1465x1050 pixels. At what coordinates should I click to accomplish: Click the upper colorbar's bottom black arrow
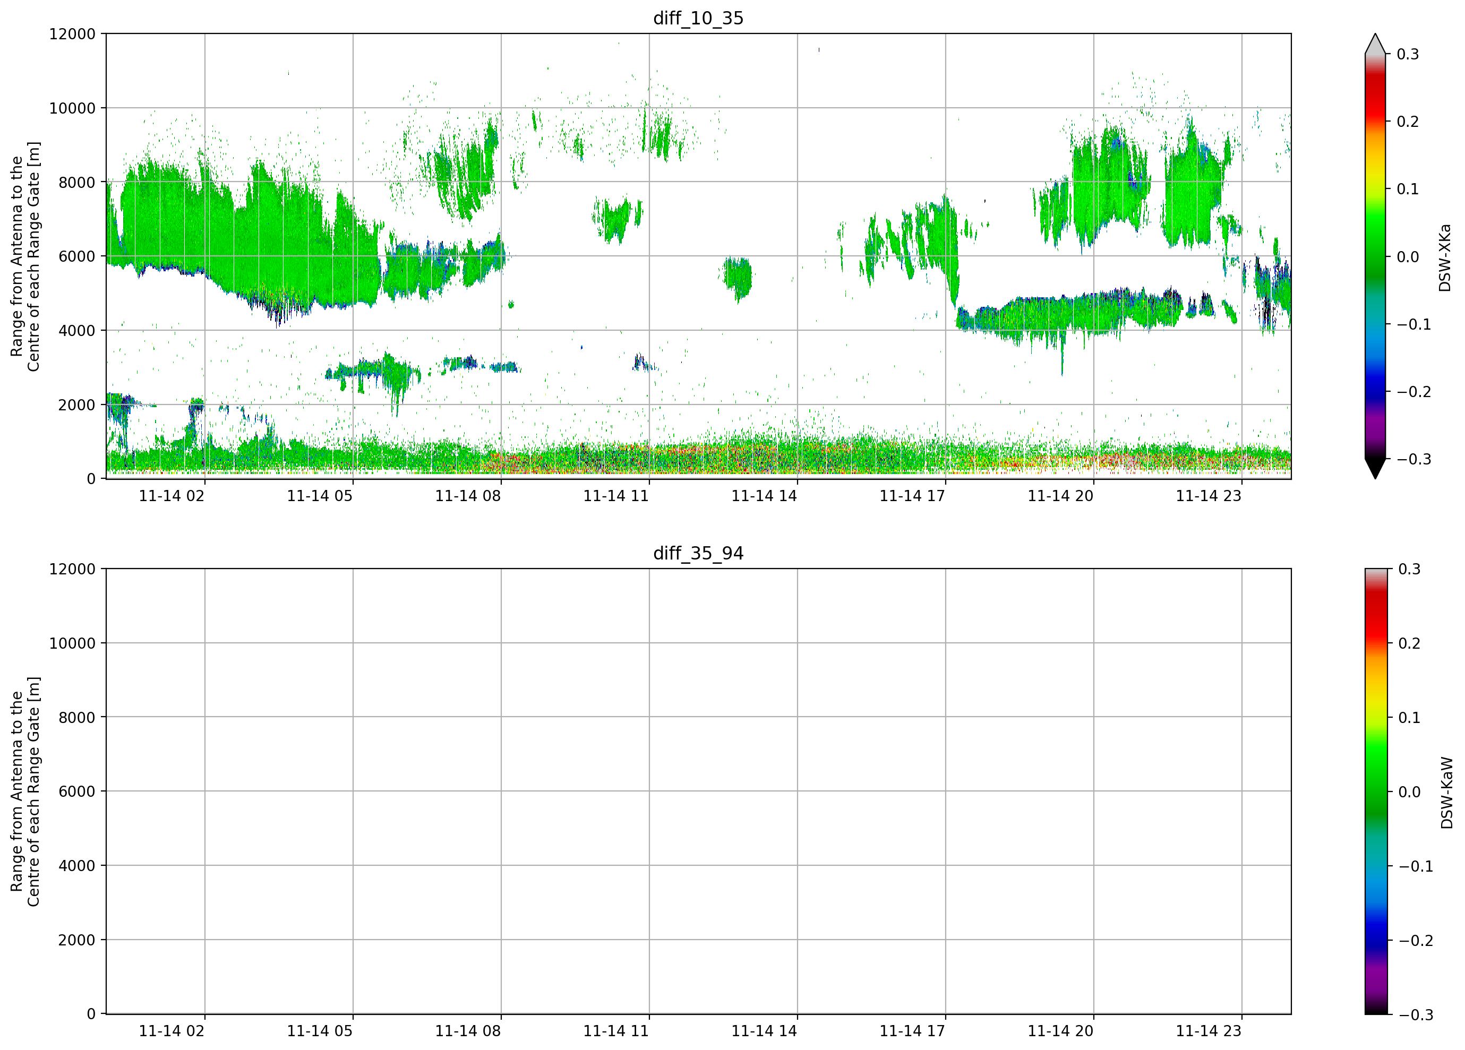click(1375, 468)
